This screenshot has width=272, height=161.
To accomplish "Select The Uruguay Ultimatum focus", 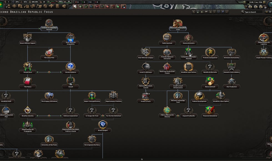I will pos(49,97).
